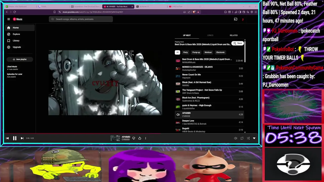Open Explore in the sidebar
Image resolution: width=324 pixels, height=182 pixels.
pos(20,34)
